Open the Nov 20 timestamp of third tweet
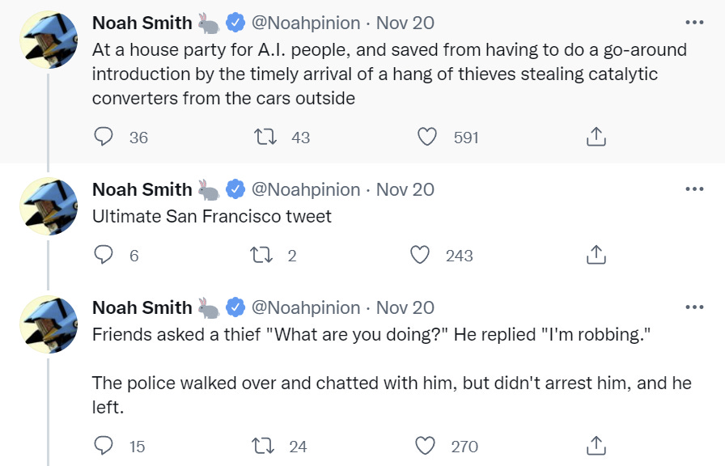 [405, 307]
